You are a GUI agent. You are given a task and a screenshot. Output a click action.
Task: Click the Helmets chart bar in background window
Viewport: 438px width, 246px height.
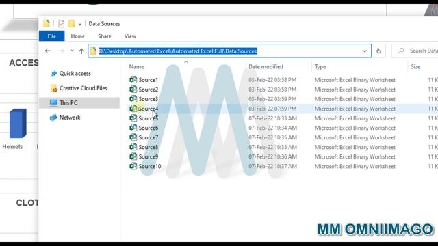[18, 123]
